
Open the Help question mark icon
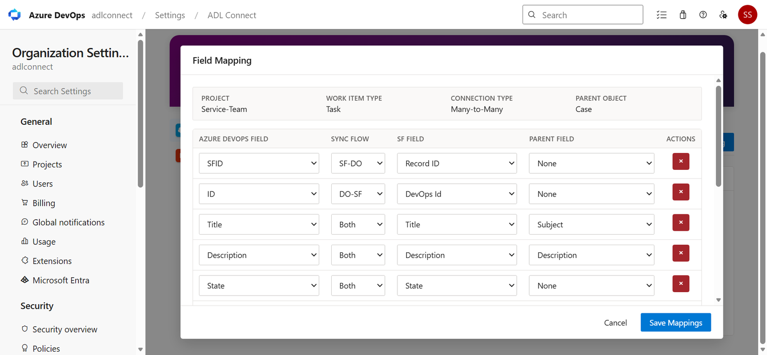(703, 15)
